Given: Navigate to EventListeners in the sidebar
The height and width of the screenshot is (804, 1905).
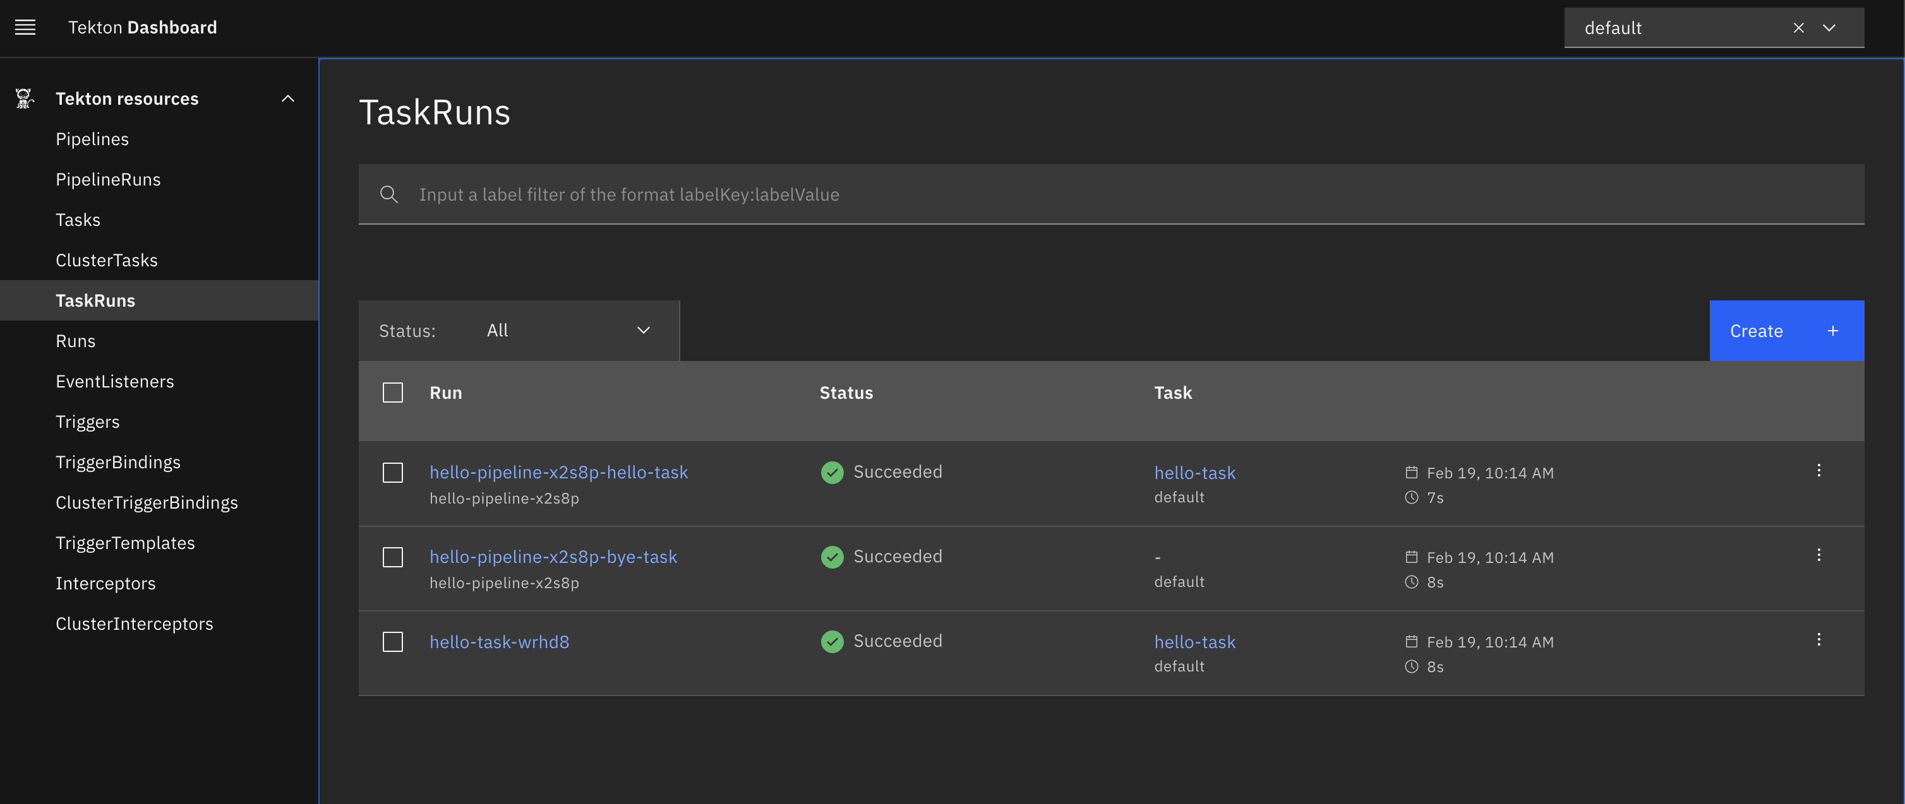Looking at the screenshot, I should [114, 381].
